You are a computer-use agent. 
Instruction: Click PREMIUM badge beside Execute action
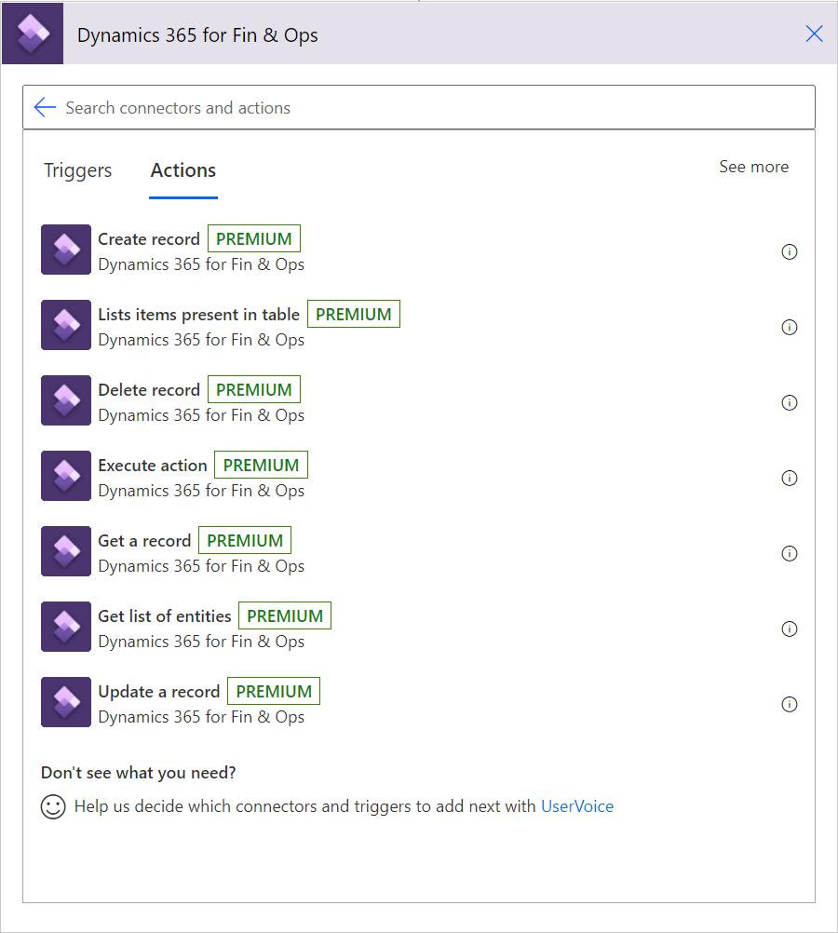click(x=262, y=465)
